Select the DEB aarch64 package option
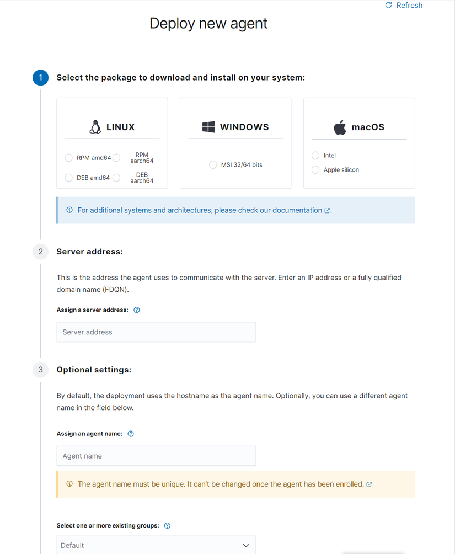Screen dimensions: 455x554 [116, 178]
